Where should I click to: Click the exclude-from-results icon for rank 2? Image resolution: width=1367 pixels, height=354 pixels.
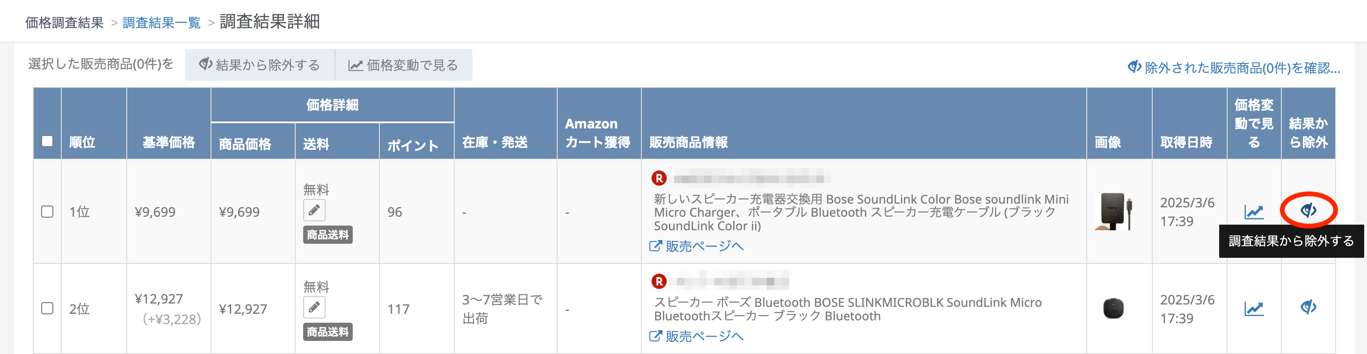point(1308,307)
